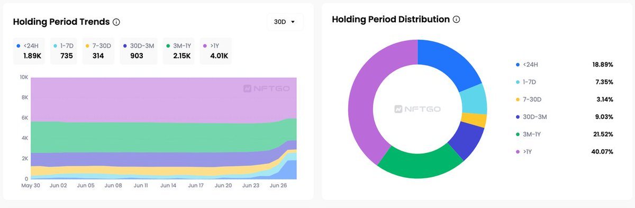Viewport: 635px width, 208px height.
Task: Select the 7-30D yellow legend dot
Action: point(518,100)
